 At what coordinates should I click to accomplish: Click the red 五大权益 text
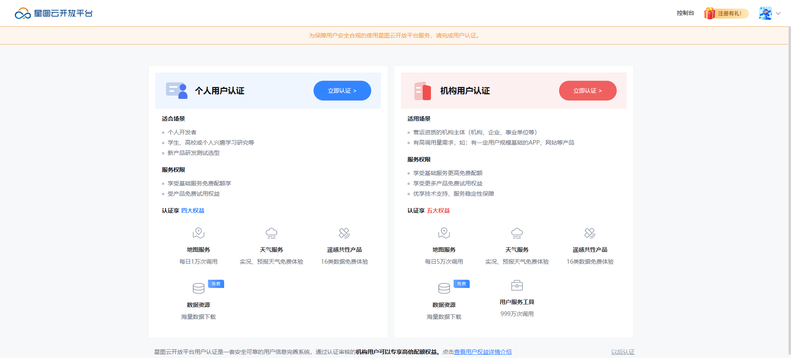tap(438, 211)
